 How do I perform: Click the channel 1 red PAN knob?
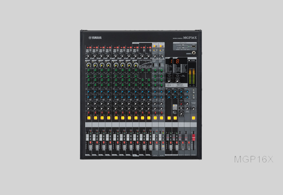tap(88, 113)
